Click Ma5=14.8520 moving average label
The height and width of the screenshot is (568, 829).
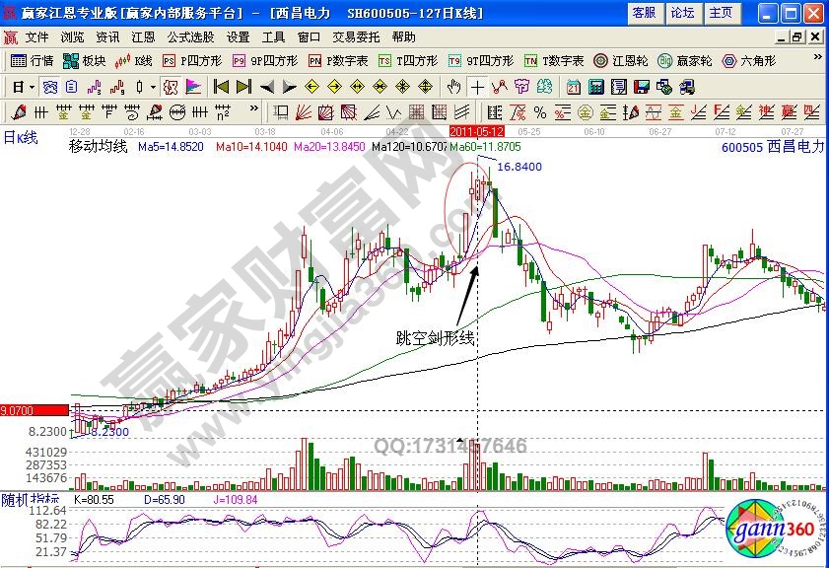tap(171, 147)
